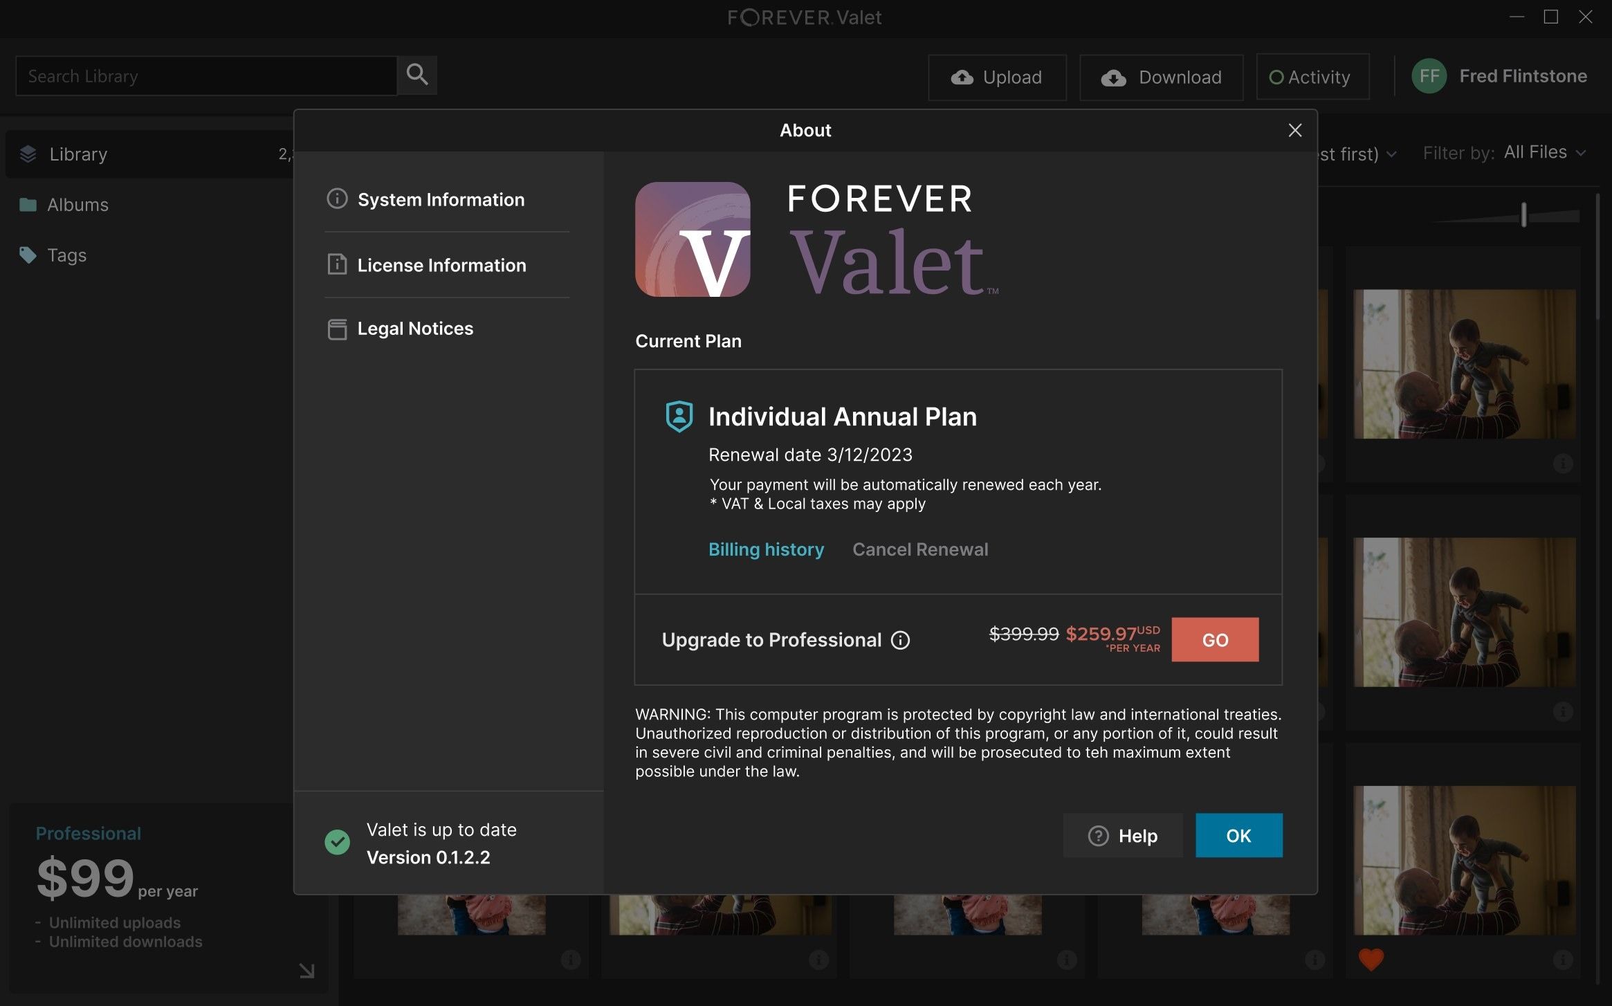Screen dimensions: 1612x1006
Task: Confirm with the OK button
Action: [x=1239, y=836]
